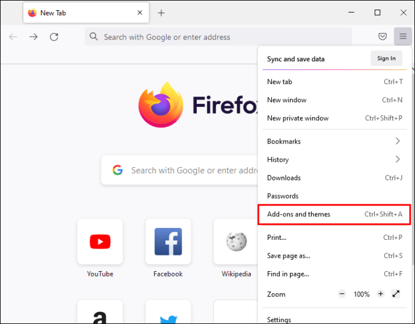
Task: Enter full screen with the arrows icon
Action: coord(396,294)
